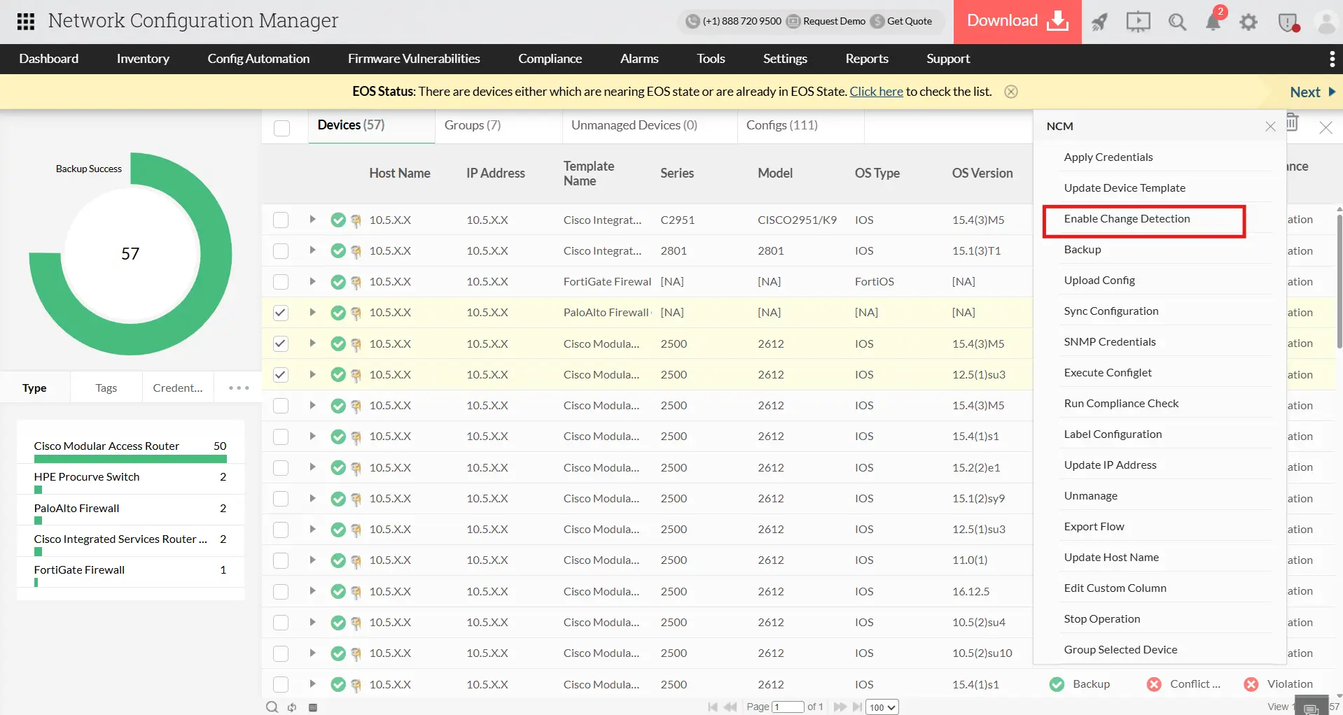Open the notifications bell
Screen dimensions: 1343x715
[1213, 22]
